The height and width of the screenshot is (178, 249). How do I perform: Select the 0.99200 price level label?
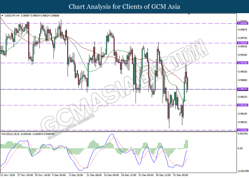243,63
